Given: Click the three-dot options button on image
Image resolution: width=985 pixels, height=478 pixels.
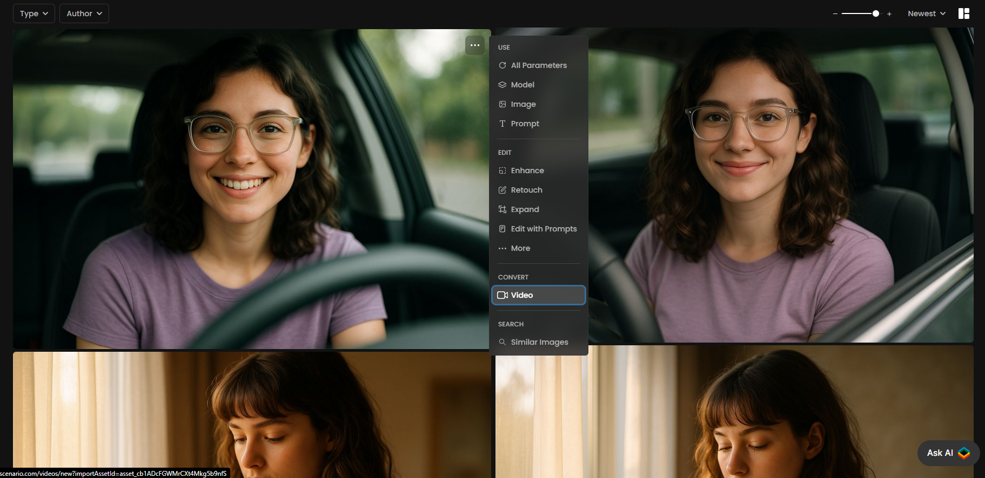Looking at the screenshot, I should pyautogui.click(x=475, y=45).
